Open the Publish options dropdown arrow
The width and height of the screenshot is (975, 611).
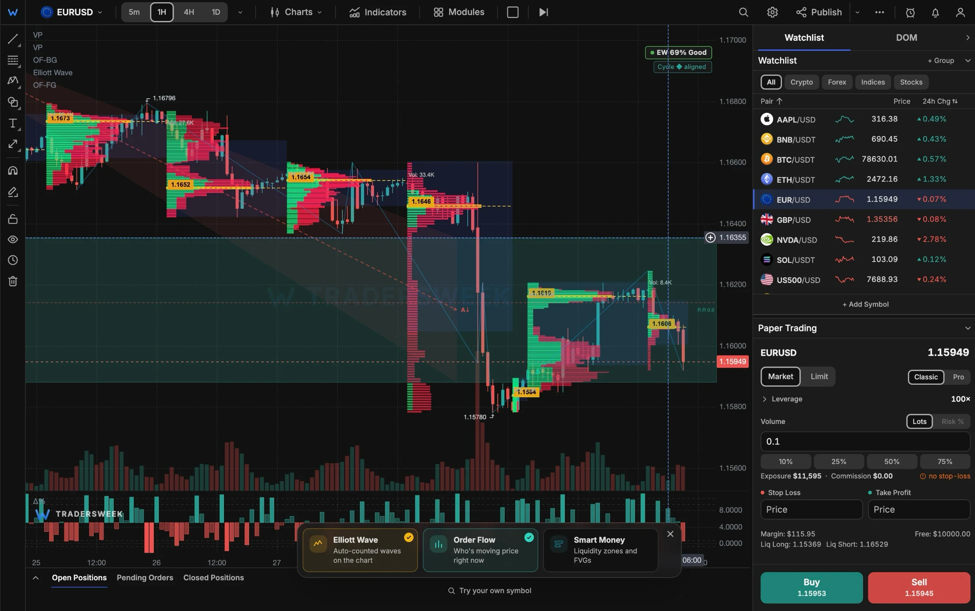857,12
